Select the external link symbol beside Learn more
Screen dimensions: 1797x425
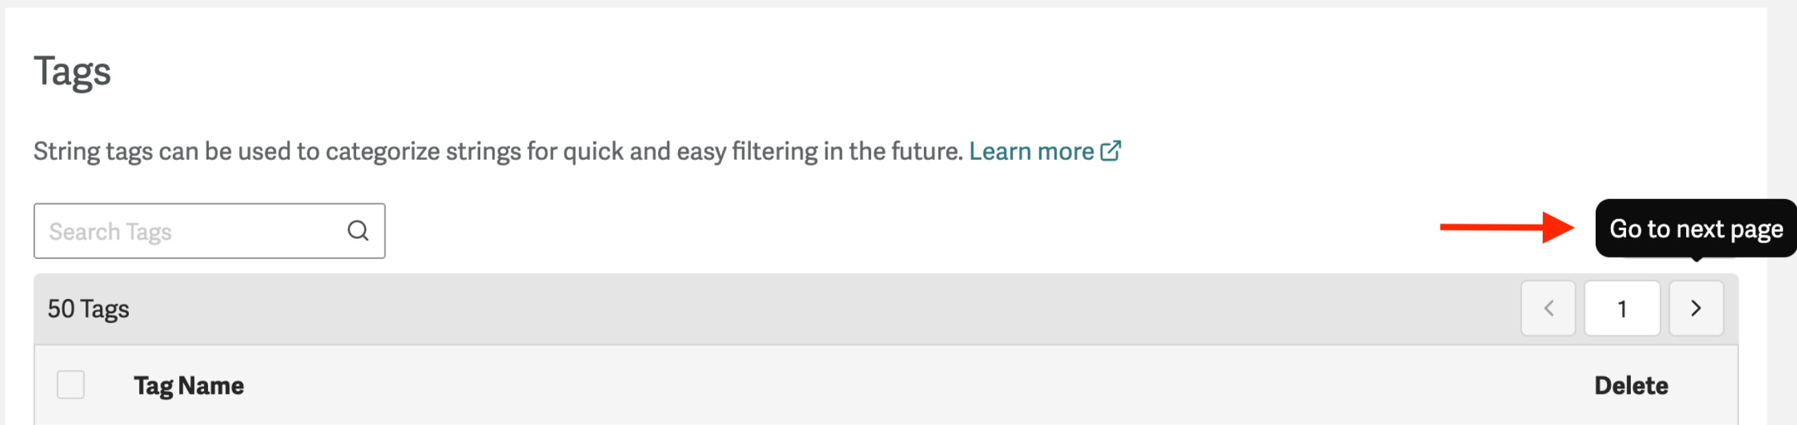(1110, 150)
